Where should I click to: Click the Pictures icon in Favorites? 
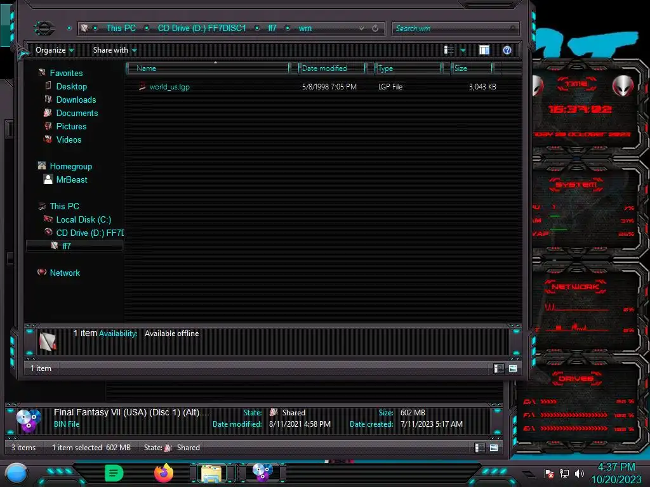point(48,126)
